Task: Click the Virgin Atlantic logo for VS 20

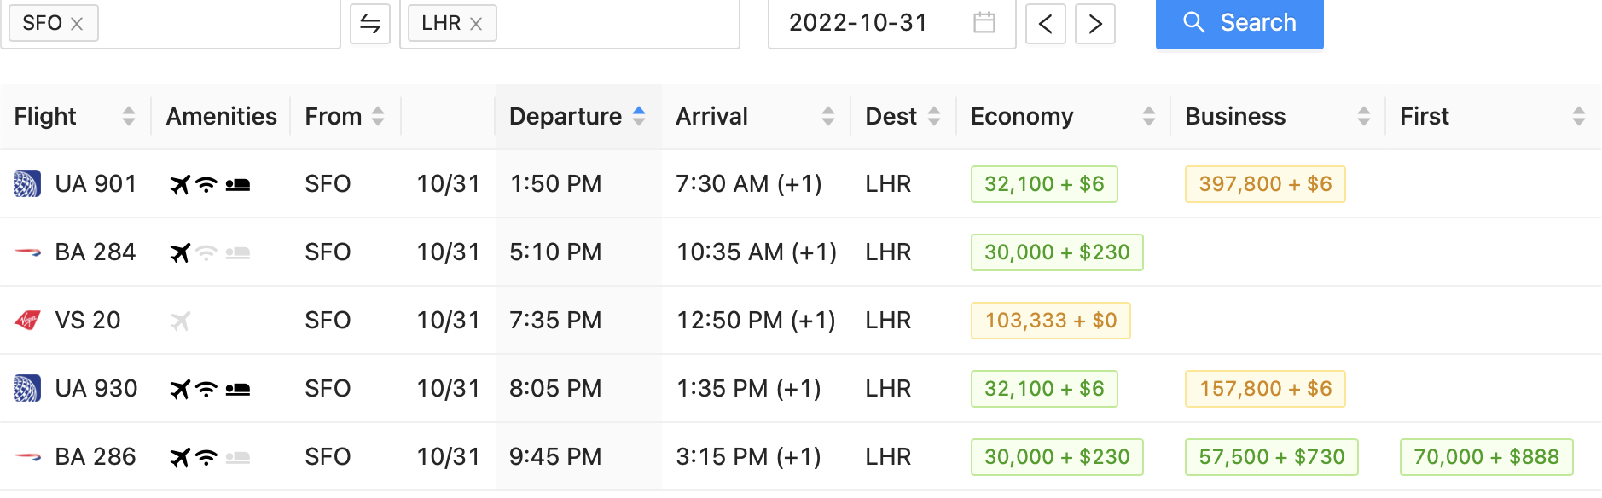Action: [27, 321]
